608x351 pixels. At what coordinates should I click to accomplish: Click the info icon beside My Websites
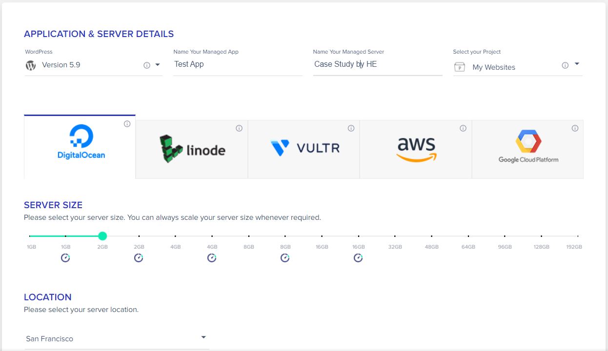[x=565, y=65]
